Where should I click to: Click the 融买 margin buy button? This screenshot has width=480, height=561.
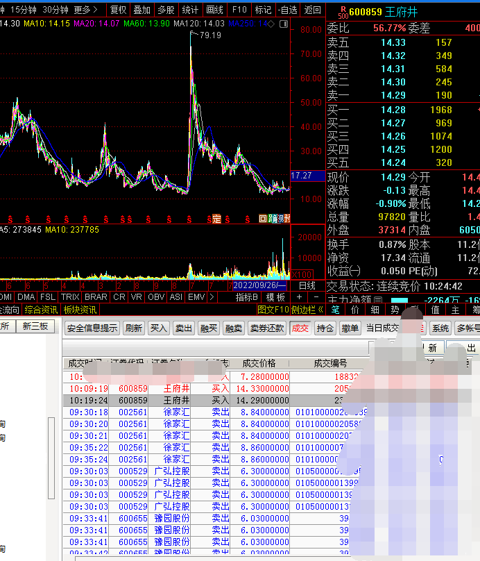[x=209, y=328]
